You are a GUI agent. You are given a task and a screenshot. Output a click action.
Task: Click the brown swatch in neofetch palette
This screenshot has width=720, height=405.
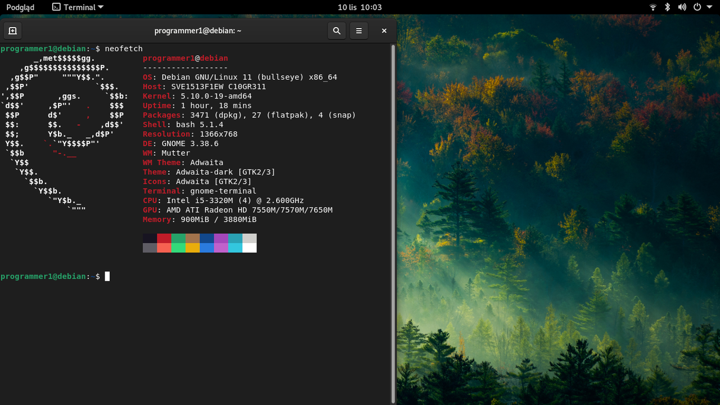point(192,238)
